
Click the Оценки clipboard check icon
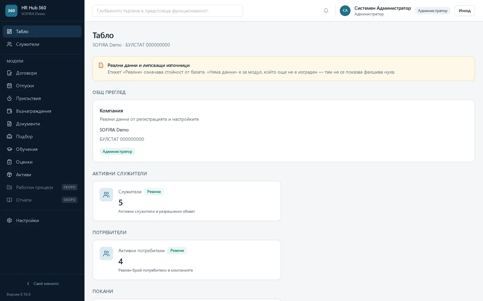(9, 162)
